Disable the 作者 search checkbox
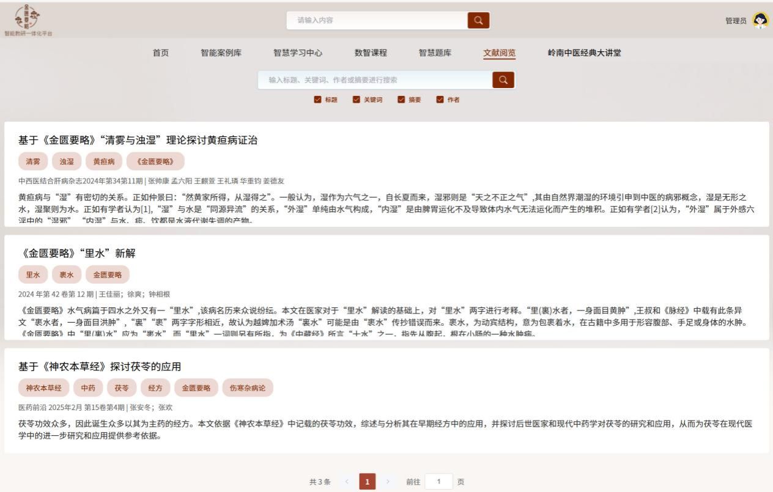The width and height of the screenshot is (773, 492). click(440, 100)
